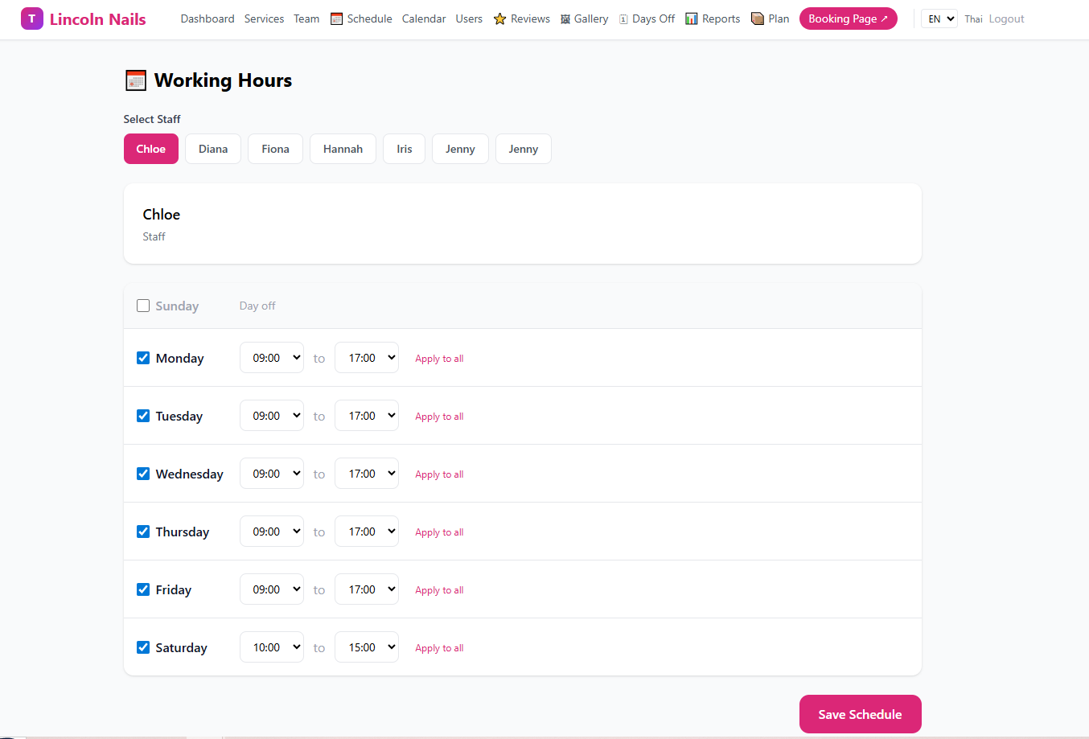Viewport: 1089px width, 739px height.
Task: Open the Booking Page button
Action: pos(848,18)
